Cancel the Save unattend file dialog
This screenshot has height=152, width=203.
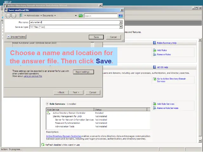pos(113,37)
